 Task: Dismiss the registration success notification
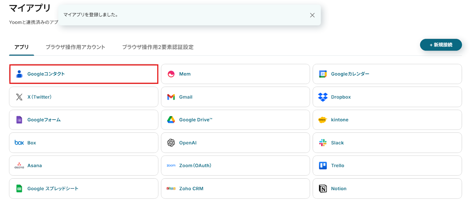pyautogui.click(x=312, y=15)
